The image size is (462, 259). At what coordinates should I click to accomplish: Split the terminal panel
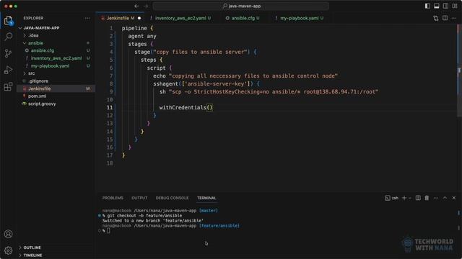coord(418,198)
